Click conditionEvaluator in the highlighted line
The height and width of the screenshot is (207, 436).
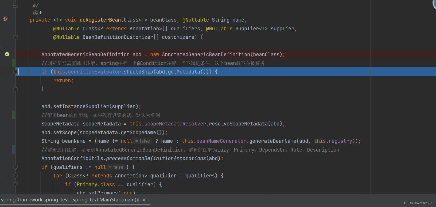pyautogui.click(x=94, y=72)
